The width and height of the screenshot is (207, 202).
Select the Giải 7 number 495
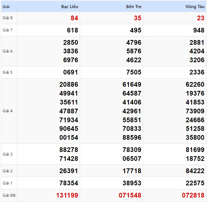click(136, 30)
